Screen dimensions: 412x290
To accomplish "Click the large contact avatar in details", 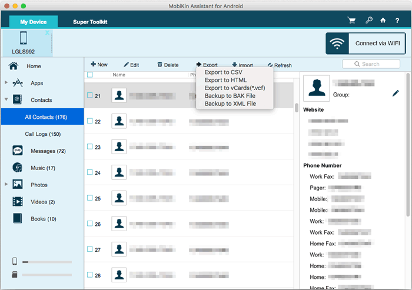I will [x=317, y=88].
